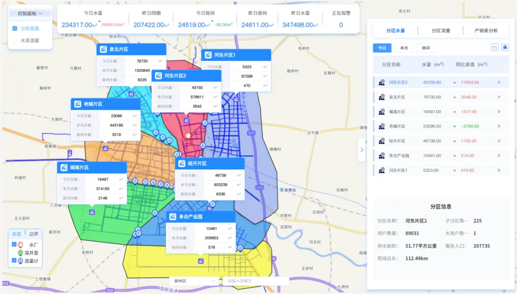Click the orange 水厂 marker on the map
This screenshot has height=294, width=517.
[188, 136]
